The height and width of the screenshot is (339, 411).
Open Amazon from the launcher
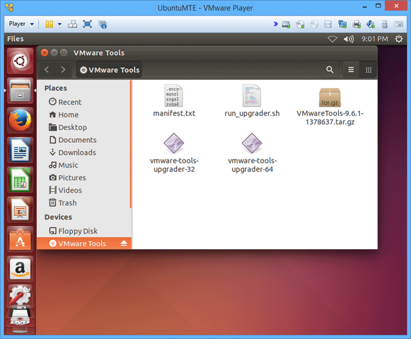tap(20, 269)
